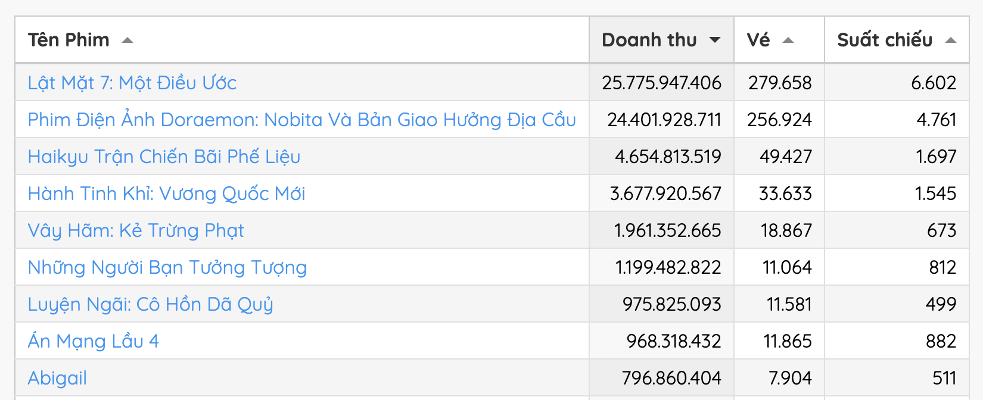Open Luyện Ngãi: Cô Hồn Dã Quỷ

pyautogui.click(x=151, y=304)
